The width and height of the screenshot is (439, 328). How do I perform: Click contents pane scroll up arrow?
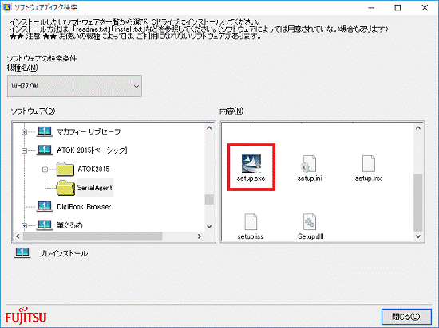(x=418, y=128)
